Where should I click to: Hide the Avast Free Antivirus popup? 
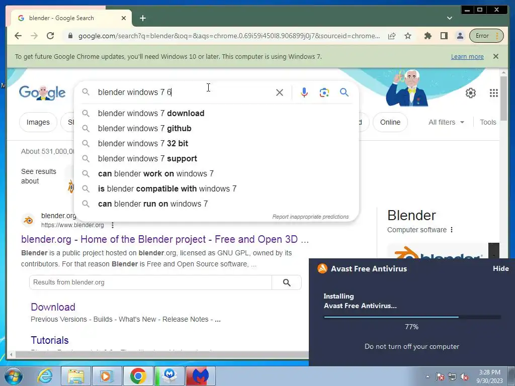(500, 268)
